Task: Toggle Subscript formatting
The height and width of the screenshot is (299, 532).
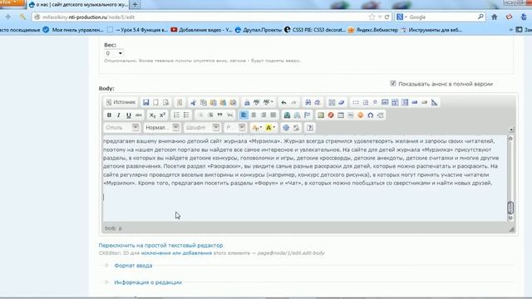Action: pos(152,115)
